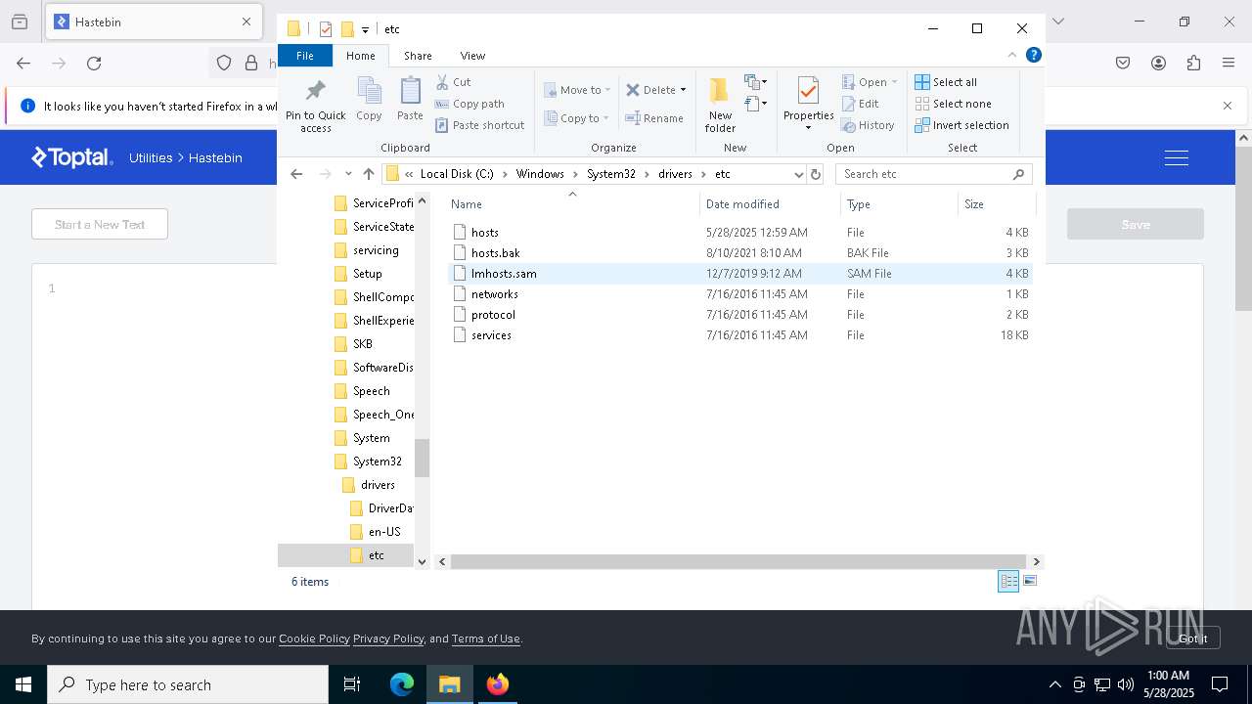Expand the Properties dropdown arrow
Screen dimensions: 1252x704
808,128
